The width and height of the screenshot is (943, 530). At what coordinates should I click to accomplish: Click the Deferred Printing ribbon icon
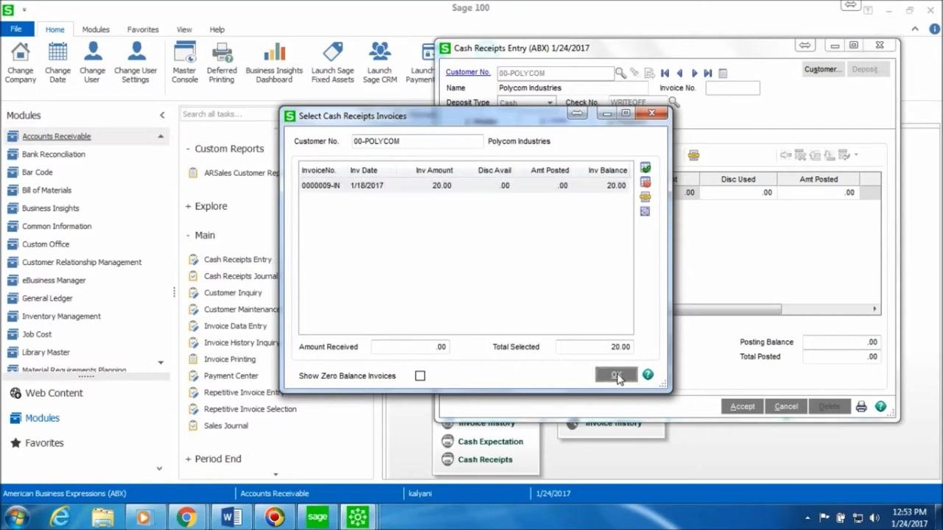point(222,63)
